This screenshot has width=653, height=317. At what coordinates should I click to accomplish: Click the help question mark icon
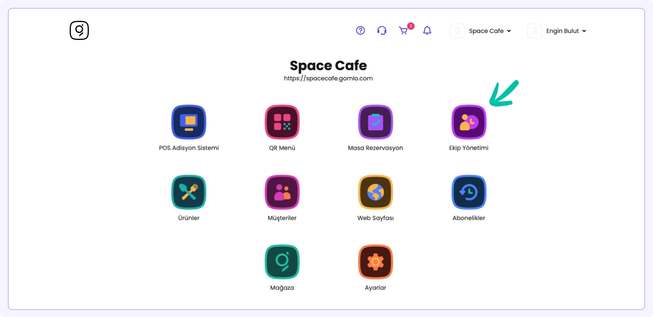pyautogui.click(x=360, y=30)
